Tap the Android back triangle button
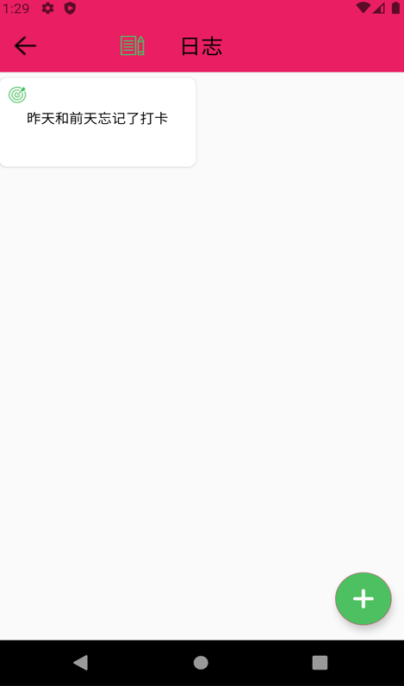The width and height of the screenshot is (404, 686). 81,663
